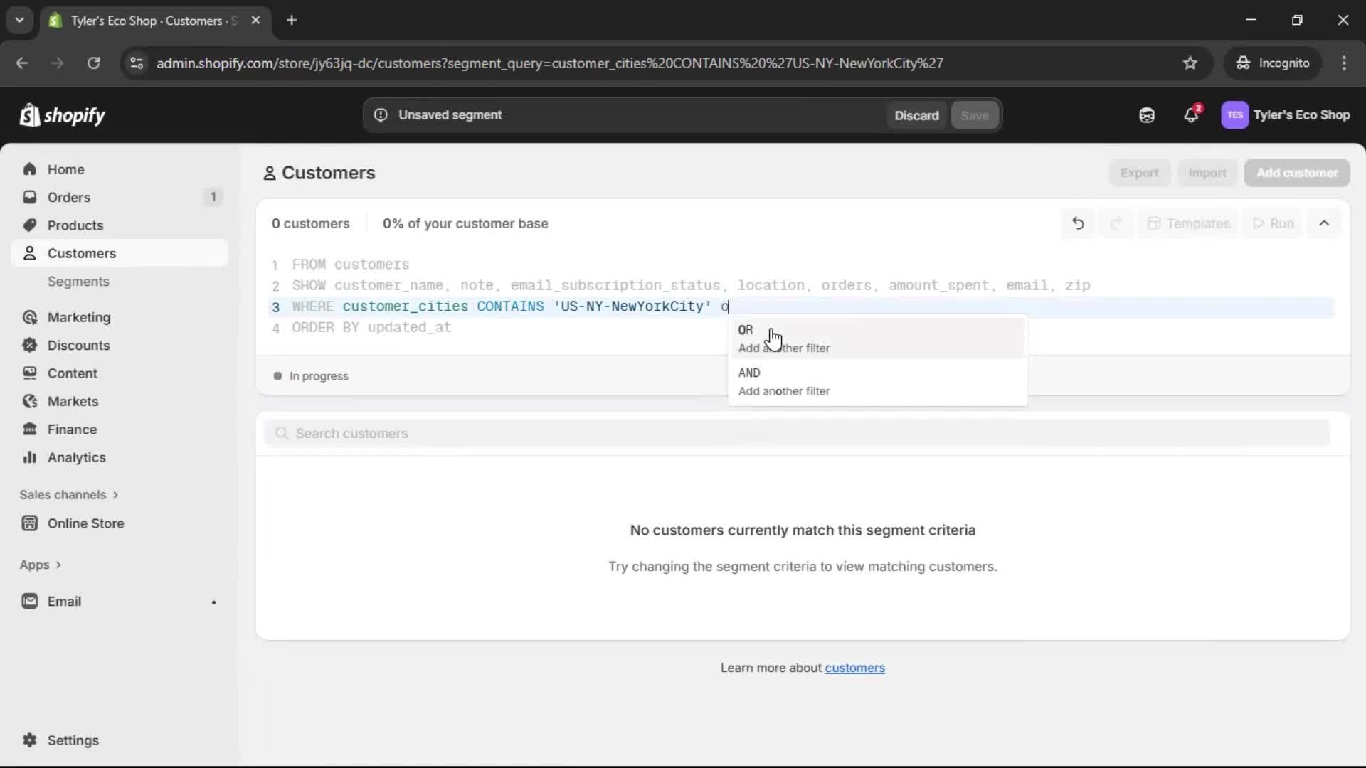Open the customers learn more link
Screen dimensions: 1366x768
854,668
